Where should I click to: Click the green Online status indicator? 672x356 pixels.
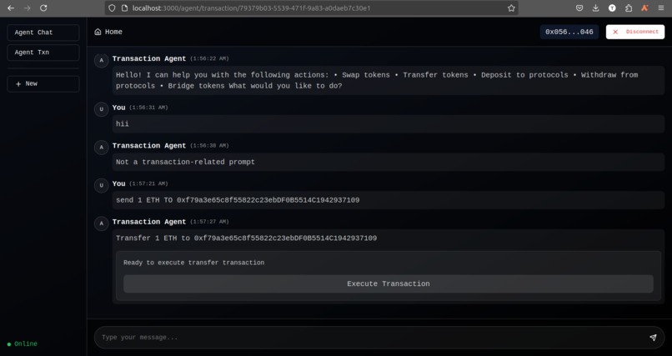click(x=23, y=343)
